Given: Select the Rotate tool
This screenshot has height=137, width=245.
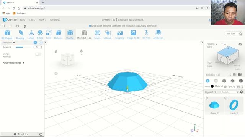Looking at the screenshot, I should pos(40,35).
